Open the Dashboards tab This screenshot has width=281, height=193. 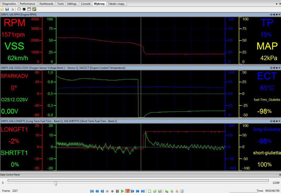pos(46,4)
